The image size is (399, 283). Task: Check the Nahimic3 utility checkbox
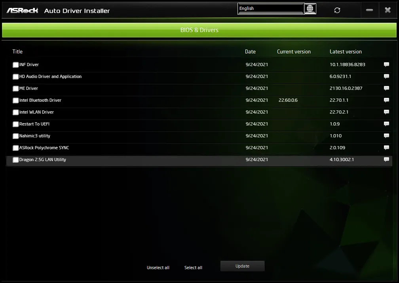15,136
